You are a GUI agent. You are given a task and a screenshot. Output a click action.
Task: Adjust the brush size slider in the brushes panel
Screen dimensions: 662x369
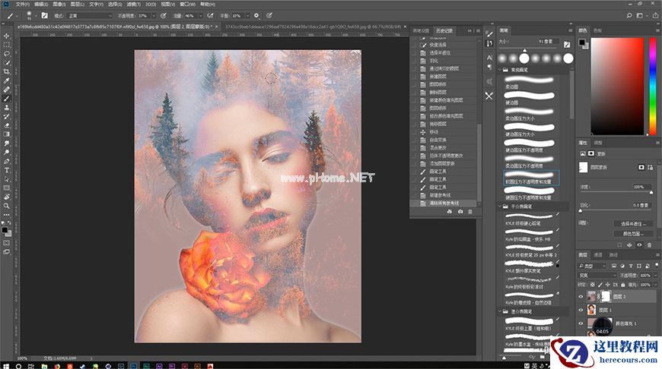525,51
